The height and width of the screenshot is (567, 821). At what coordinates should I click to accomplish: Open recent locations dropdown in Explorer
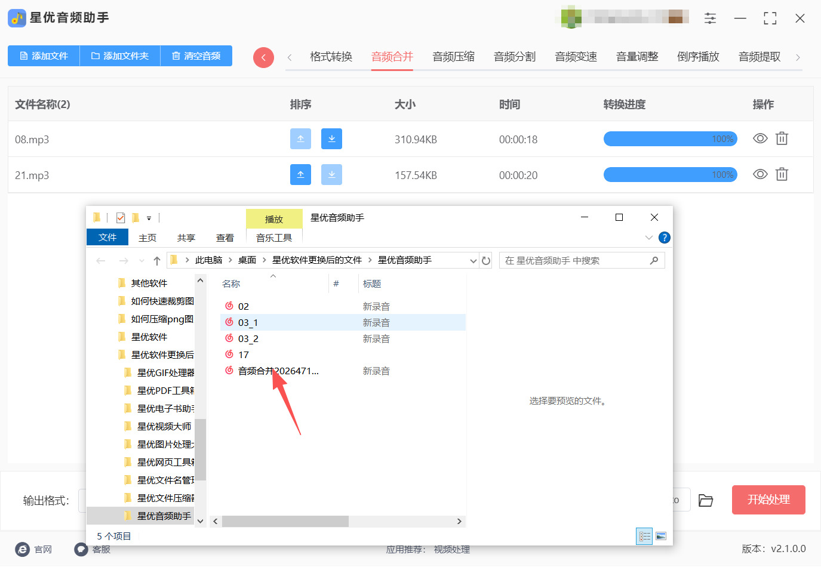pos(142,261)
